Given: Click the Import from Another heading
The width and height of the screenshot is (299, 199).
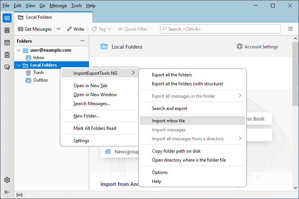Looking at the screenshot, I should (120, 184).
